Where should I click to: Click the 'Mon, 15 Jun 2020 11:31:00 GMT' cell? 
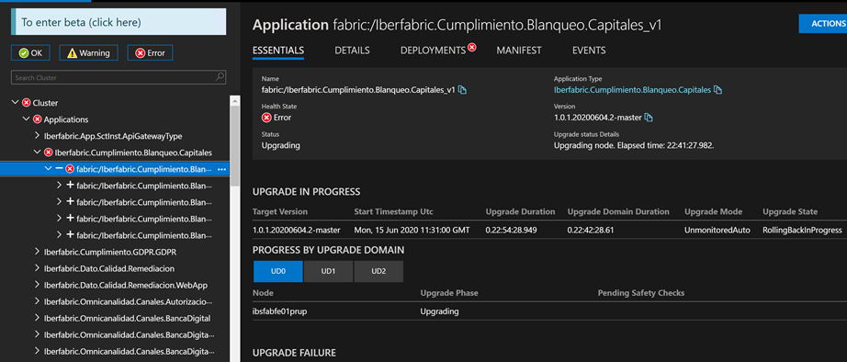412,230
